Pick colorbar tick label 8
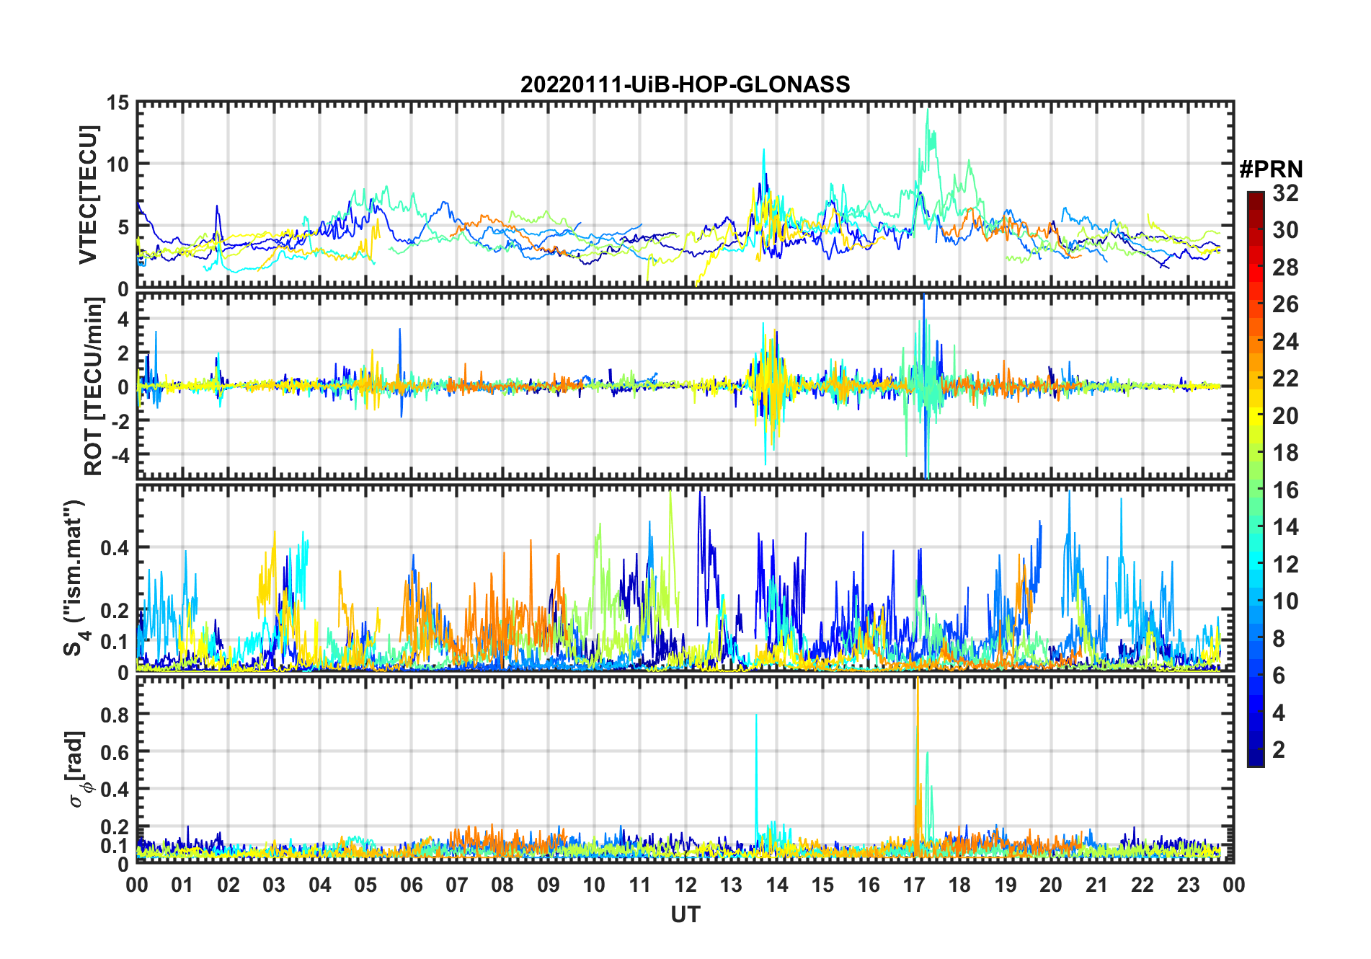The height and width of the screenshot is (959, 1371). click(1279, 639)
